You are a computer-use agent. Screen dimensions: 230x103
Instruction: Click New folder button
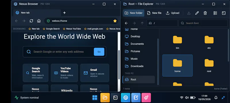(133, 13)
